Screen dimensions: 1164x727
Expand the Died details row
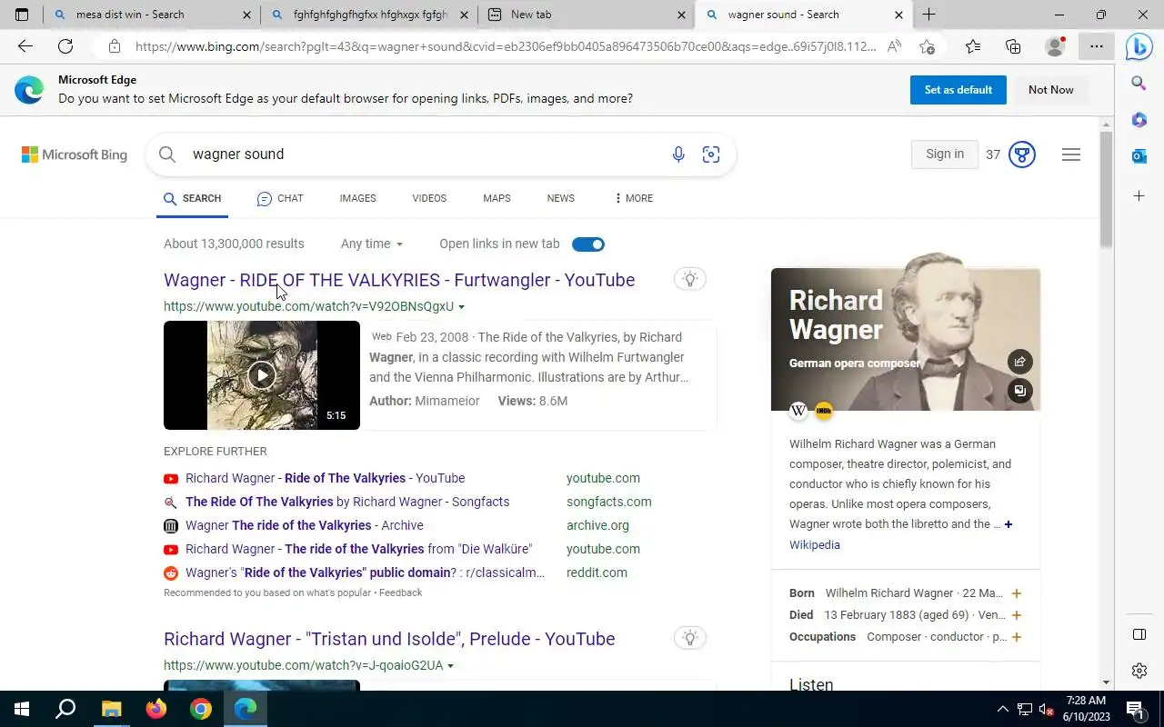[1017, 615]
